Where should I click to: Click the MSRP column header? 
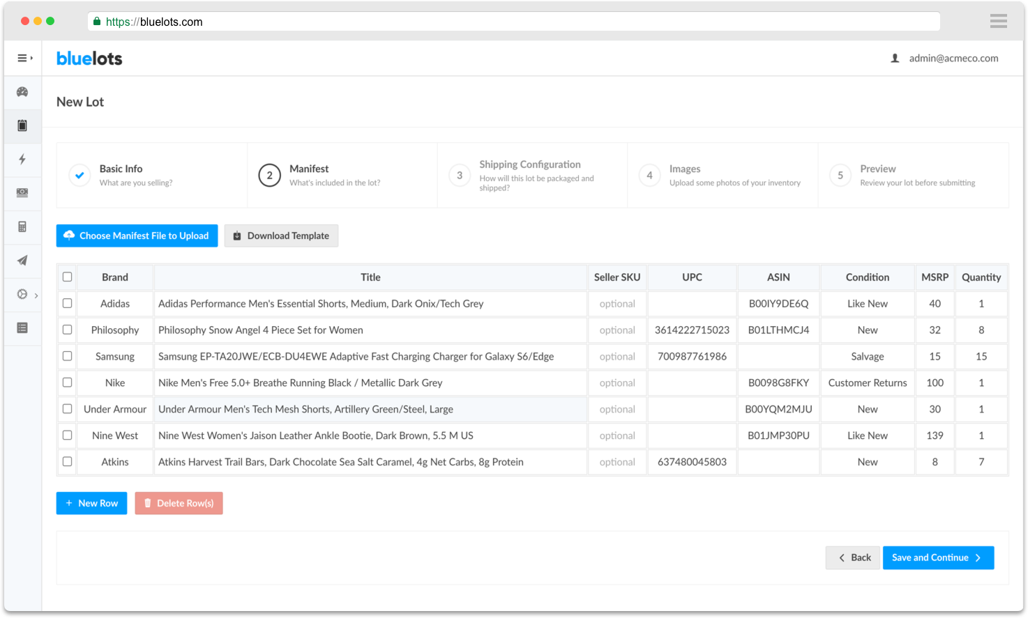[935, 277]
